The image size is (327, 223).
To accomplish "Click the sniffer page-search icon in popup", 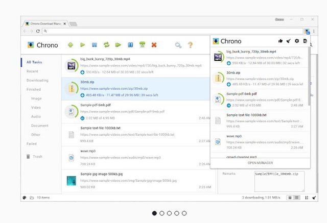I will point(305,41).
